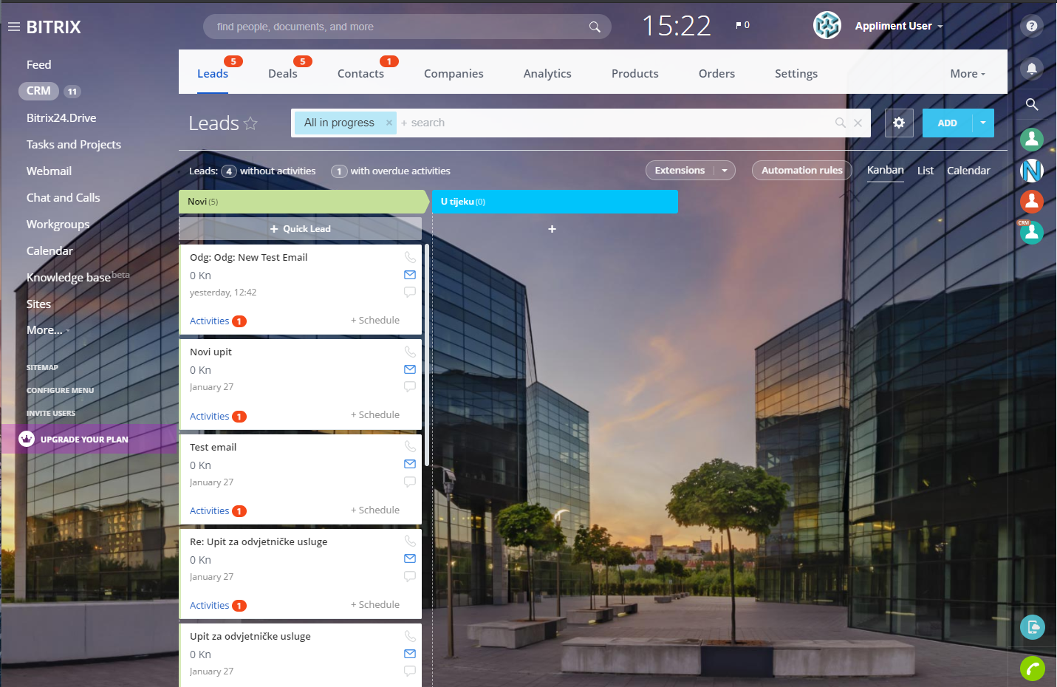Open notifications via the bell icon
The image size is (1057, 687).
click(x=1031, y=69)
